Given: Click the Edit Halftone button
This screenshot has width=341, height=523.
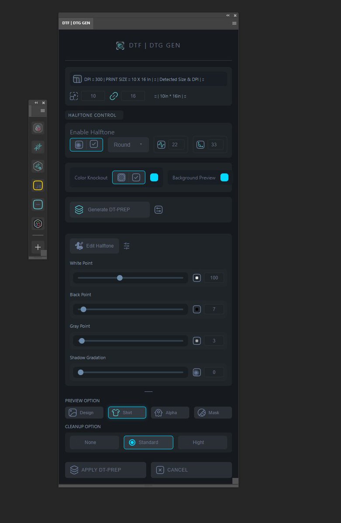Looking at the screenshot, I should pyautogui.click(x=94, y=246).
